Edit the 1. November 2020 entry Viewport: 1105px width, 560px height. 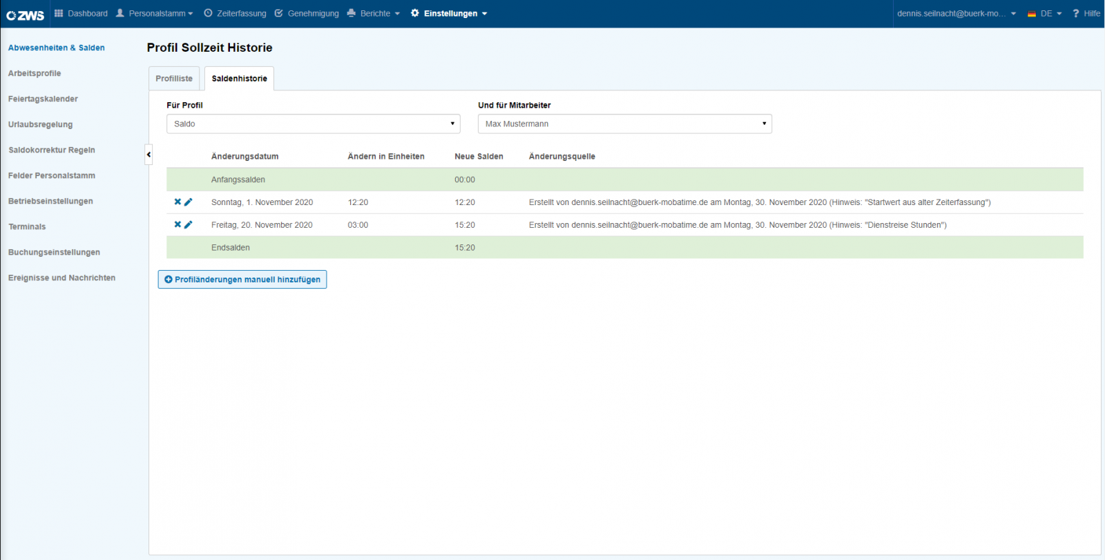tap(188, 202)
